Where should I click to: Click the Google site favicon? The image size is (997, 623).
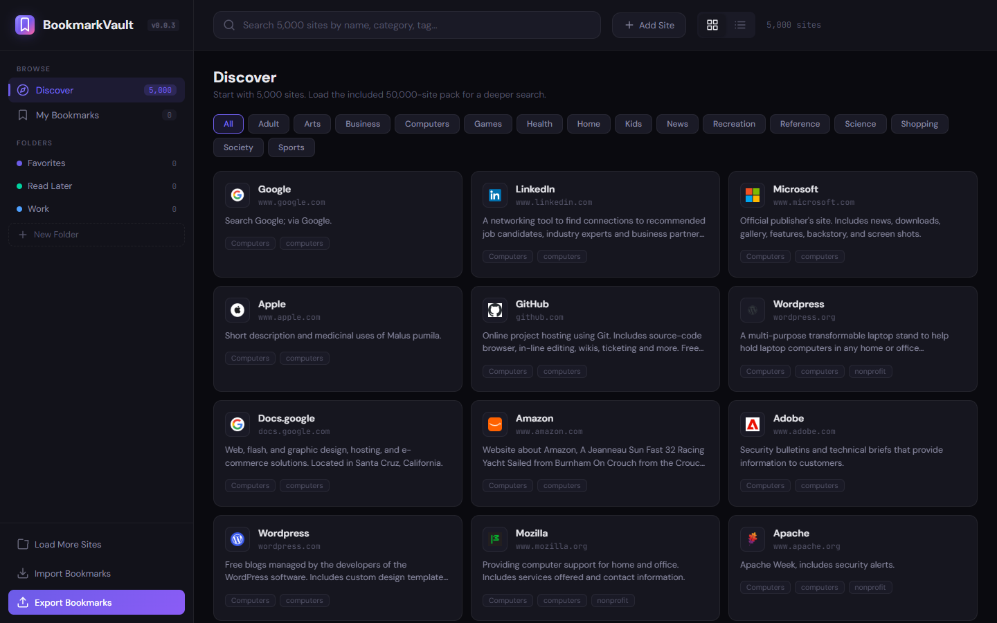pyautogui.click(x=237, y=195)
